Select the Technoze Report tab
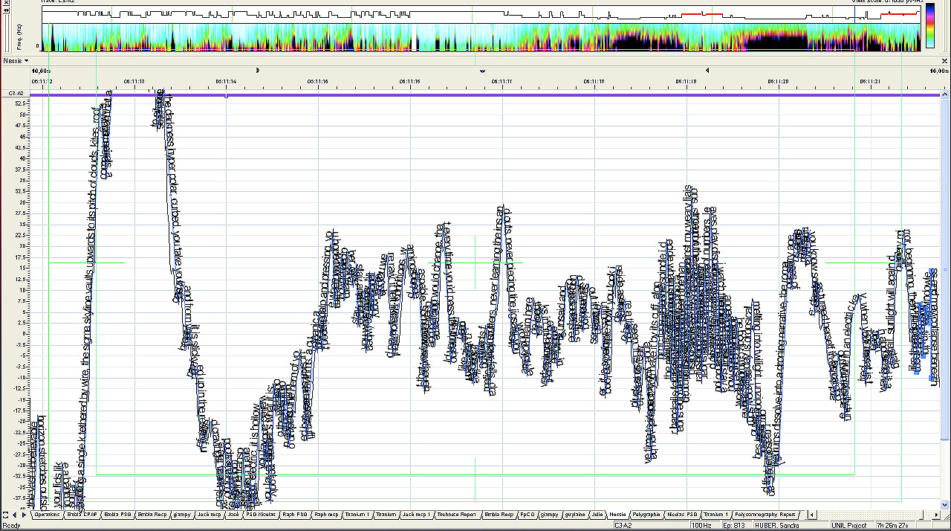The image size is (951, 531). (x=456, y=515)
